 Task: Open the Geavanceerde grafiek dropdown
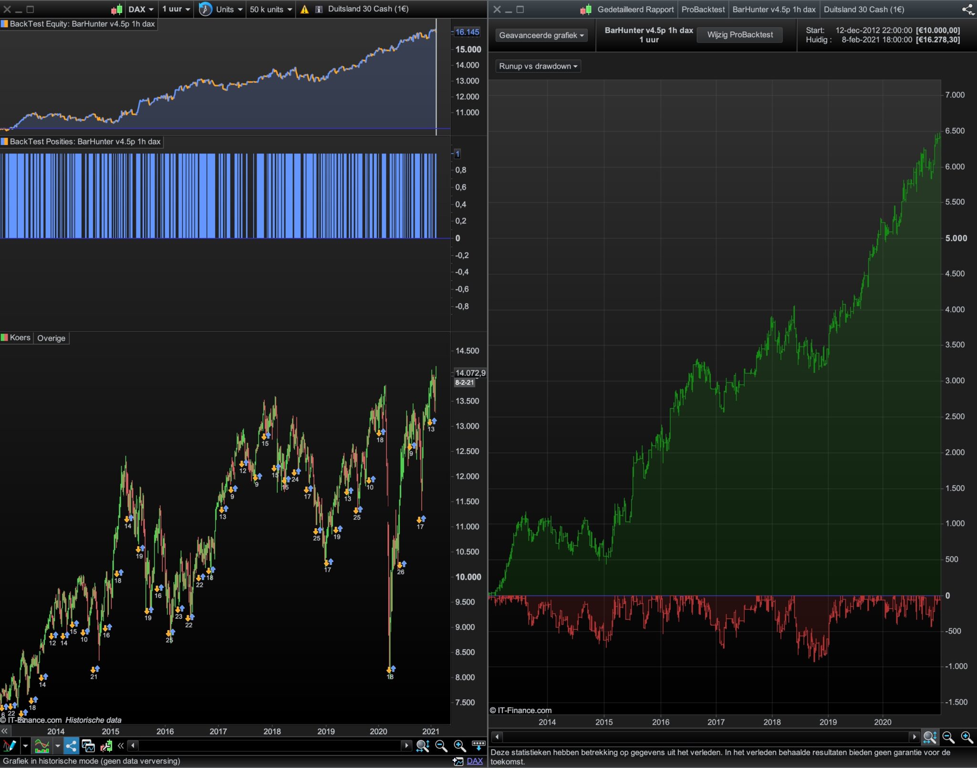point(541,35)
